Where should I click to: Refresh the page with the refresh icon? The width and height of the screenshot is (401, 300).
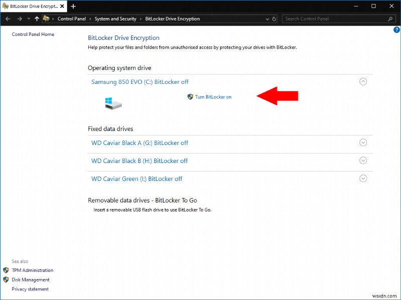click(273, 18)
